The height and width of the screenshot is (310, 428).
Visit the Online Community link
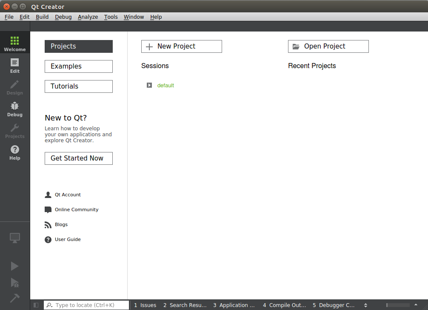(x=77, y=210)
